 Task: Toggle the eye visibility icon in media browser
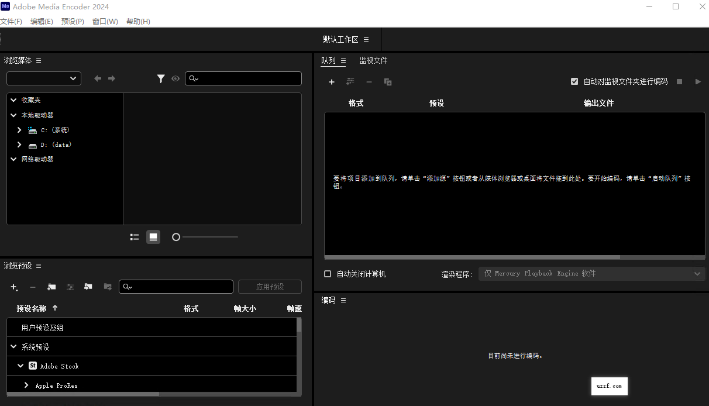[x=175, y=78]
